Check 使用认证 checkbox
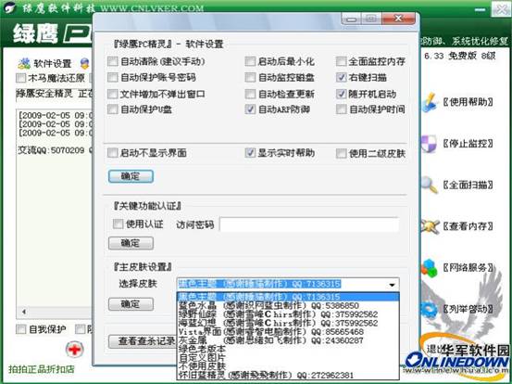This screenshot has width=512, height=384. click(118, 224)
